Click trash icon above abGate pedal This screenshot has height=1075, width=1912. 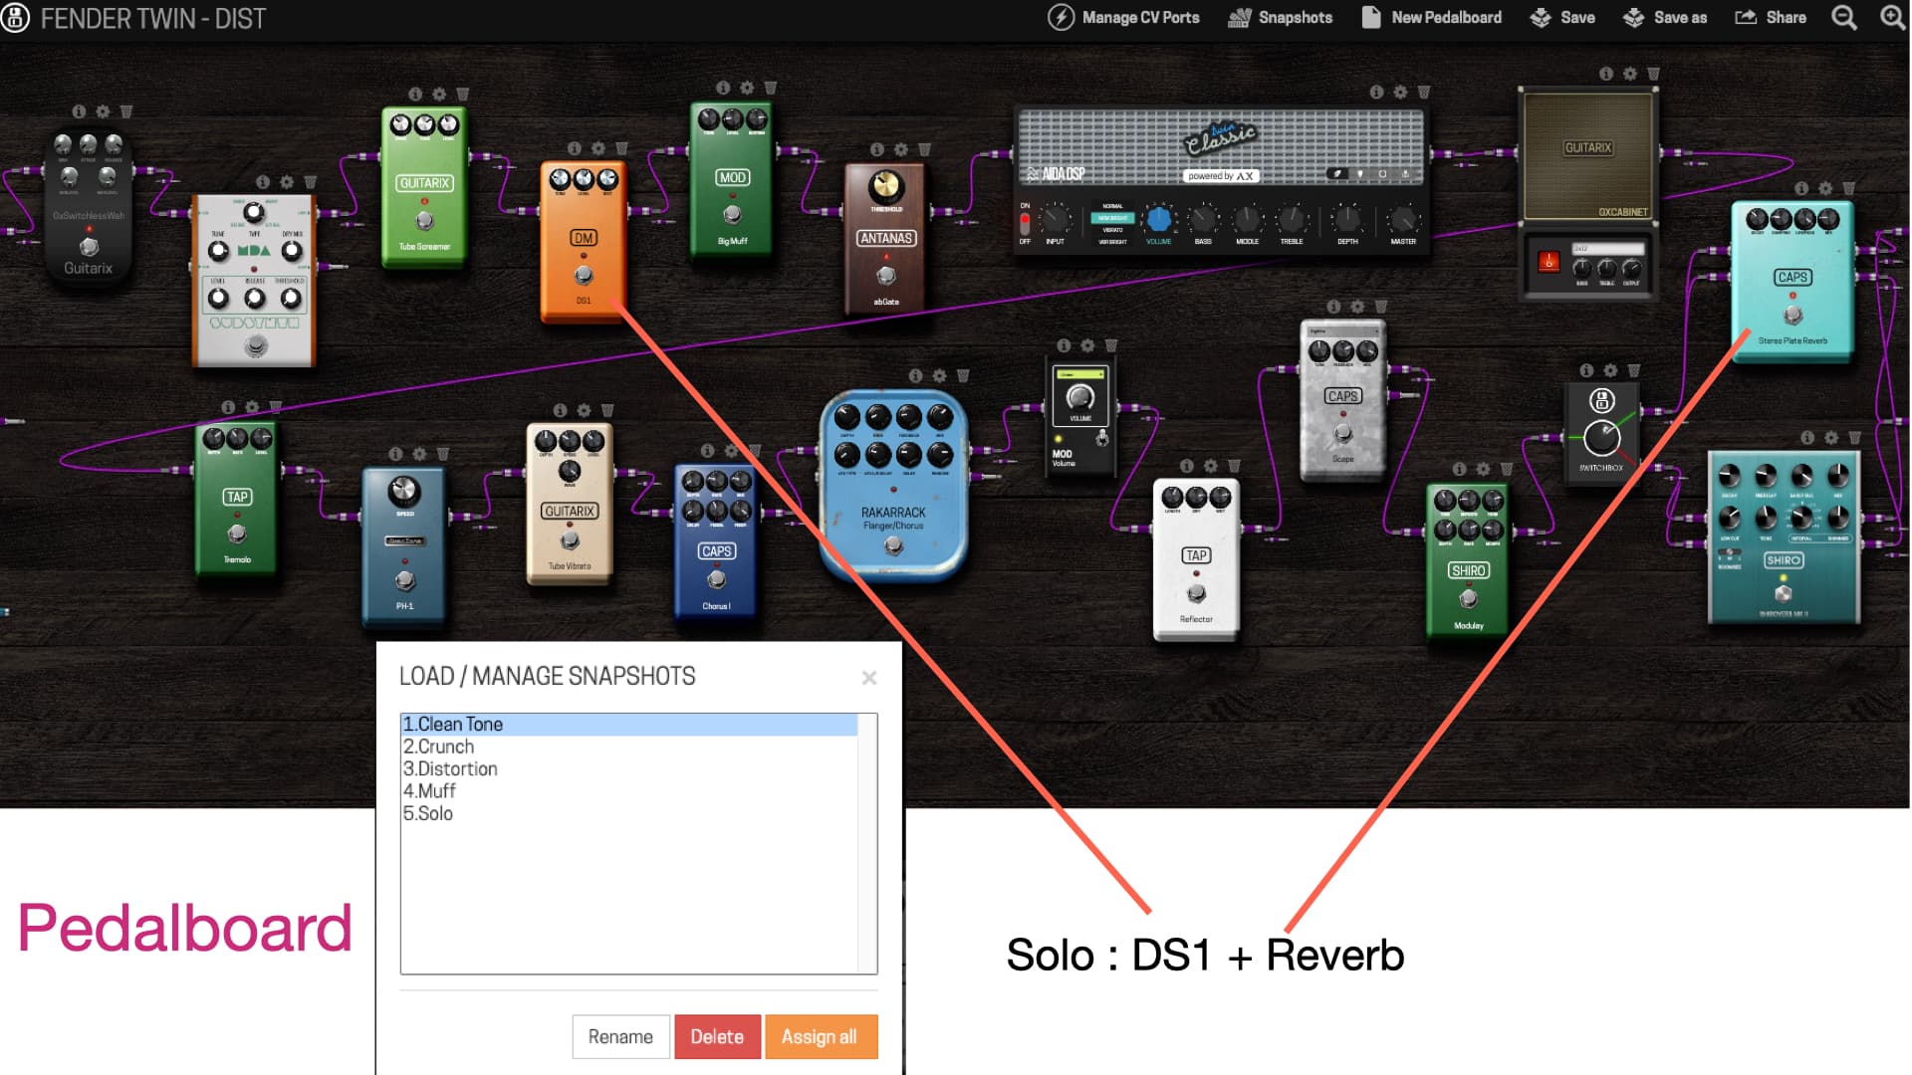[x=924, y=150]
